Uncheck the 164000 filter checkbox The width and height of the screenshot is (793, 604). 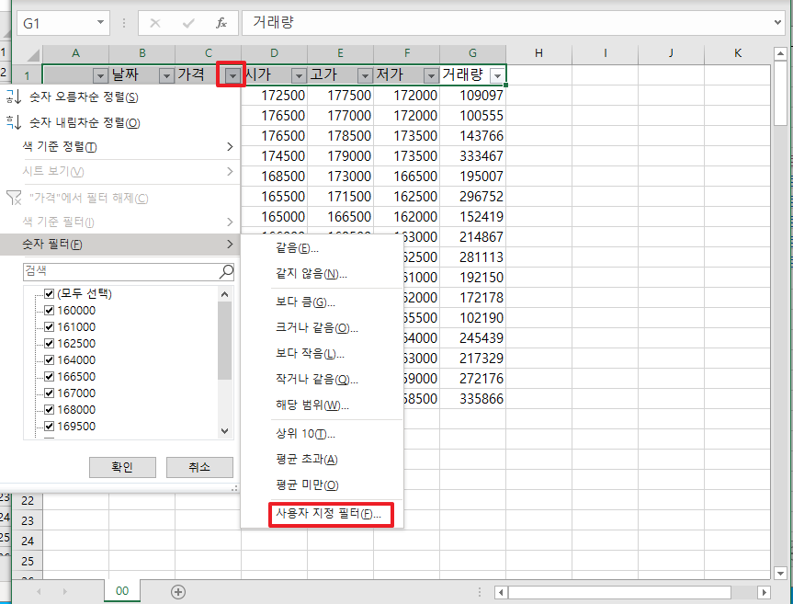49,360
